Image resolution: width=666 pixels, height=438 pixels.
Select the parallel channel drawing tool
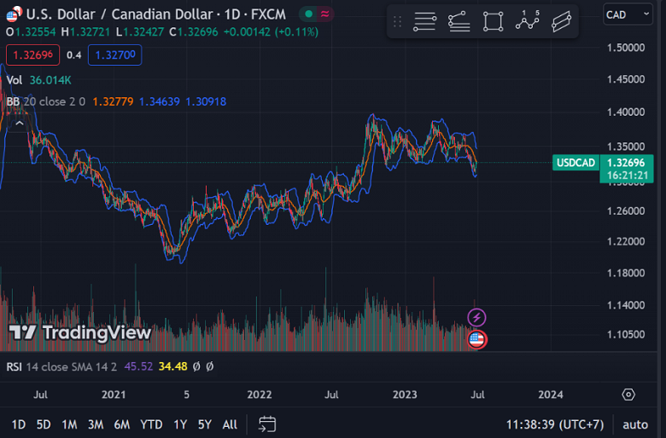pyautogui.click(x=561, y=21)
